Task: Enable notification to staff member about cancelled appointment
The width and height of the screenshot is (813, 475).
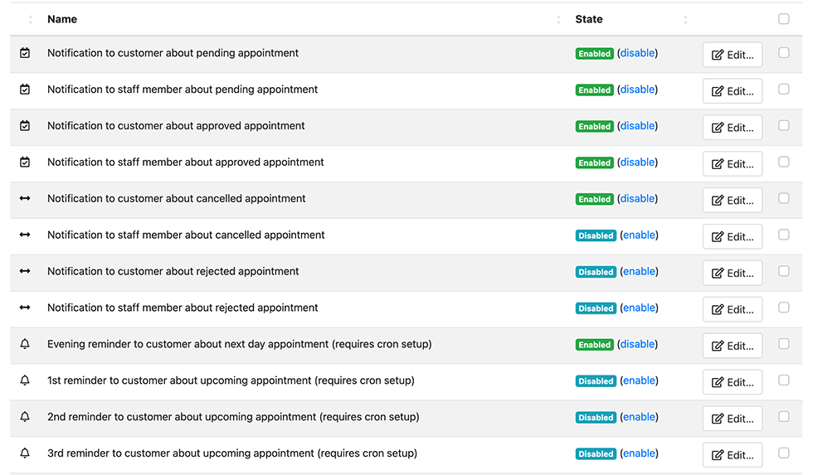Action: 639,235
